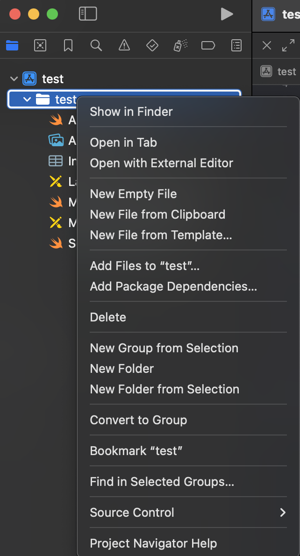Viewport: 300px width, 556px height.
Task: Select New File from Template…
Action: (161, 235)
